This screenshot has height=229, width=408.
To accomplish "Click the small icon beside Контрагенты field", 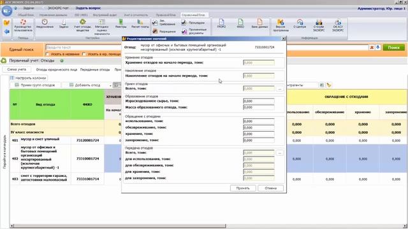I will tap(321, 85).
